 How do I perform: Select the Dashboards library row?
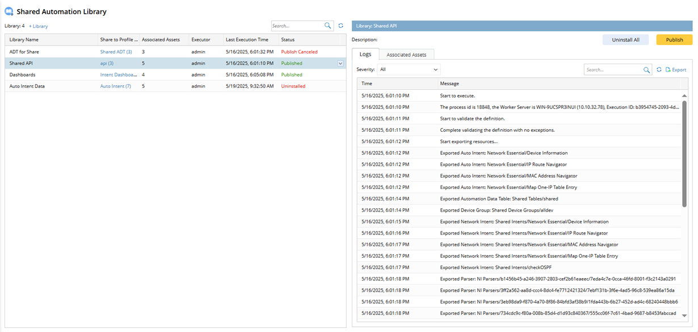(x=23, y=75)
